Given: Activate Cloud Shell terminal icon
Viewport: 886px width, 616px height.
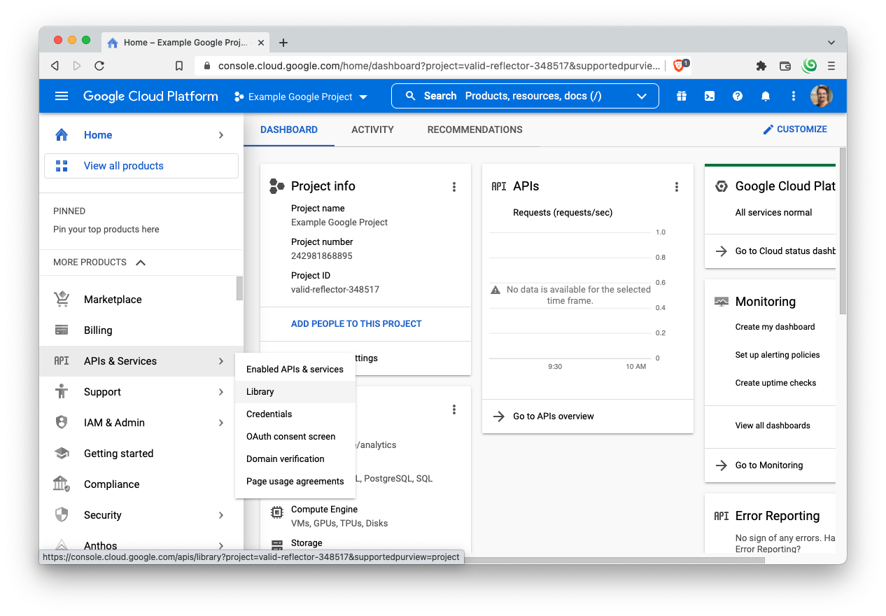Looking at the screenshot, I should [710, 96].
